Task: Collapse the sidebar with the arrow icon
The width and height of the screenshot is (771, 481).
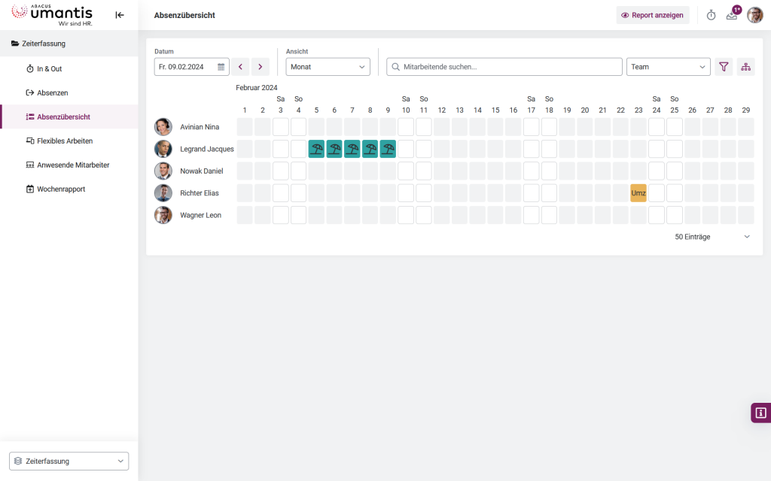Action: pos(120,15)
